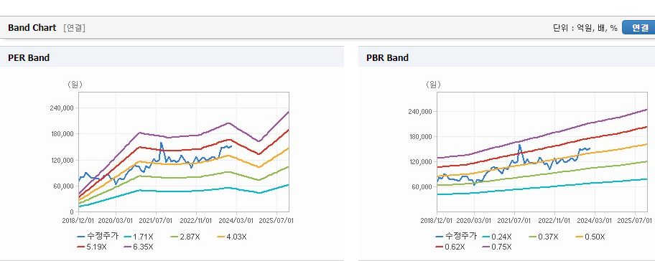This screenshot has height=261, width=655.
Task: Click the 연결 button
Action: (638, 27)
